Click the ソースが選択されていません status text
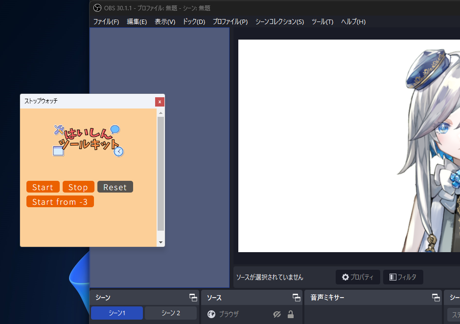The height and width of the screenshot is (324, 460). coord(270,277)
